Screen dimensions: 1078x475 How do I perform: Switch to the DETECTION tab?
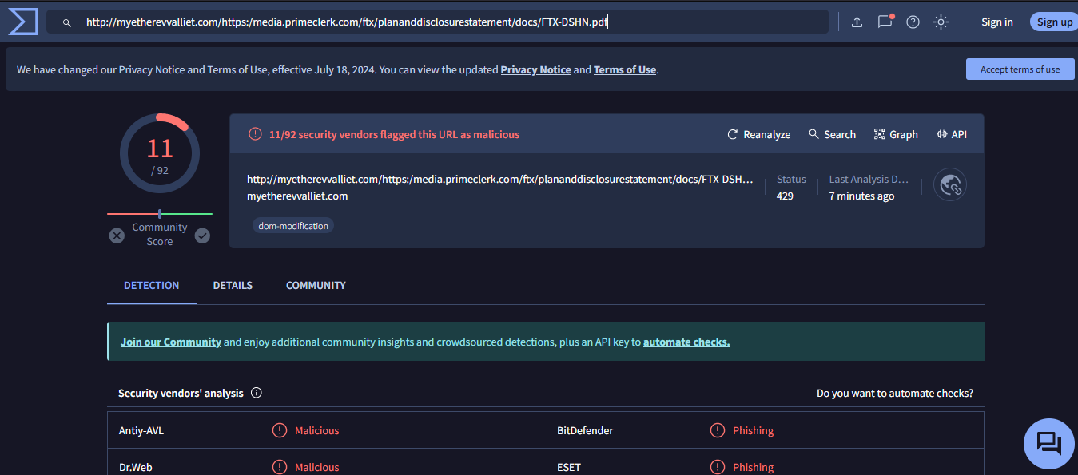pos(152,285)
